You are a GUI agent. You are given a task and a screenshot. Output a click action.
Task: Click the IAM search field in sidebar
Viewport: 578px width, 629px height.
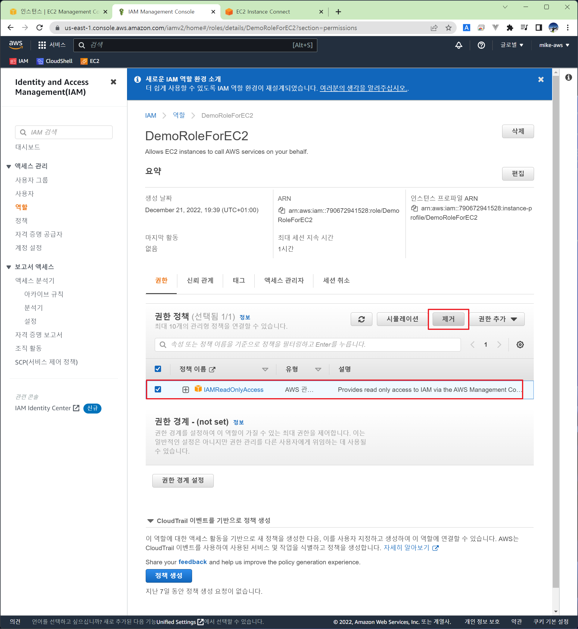click(64, 132)
